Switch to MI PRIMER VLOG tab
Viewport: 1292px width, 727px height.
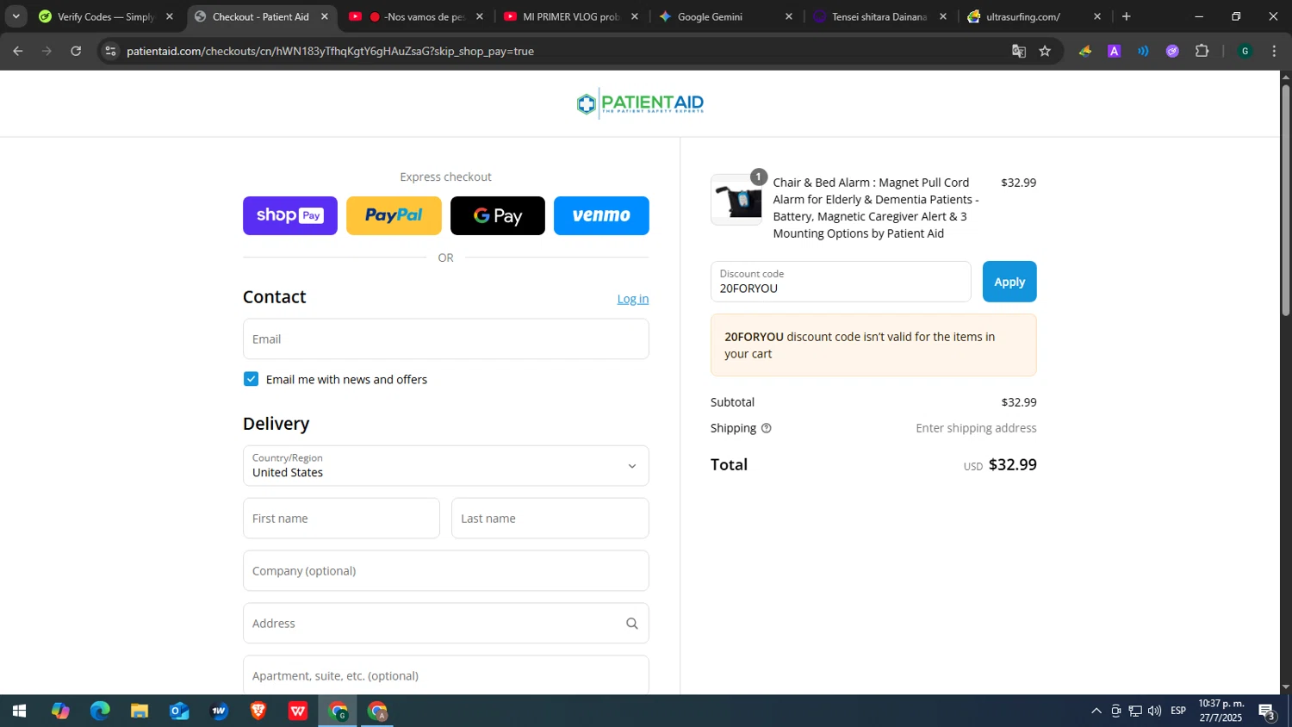click(x=571, y=16)
